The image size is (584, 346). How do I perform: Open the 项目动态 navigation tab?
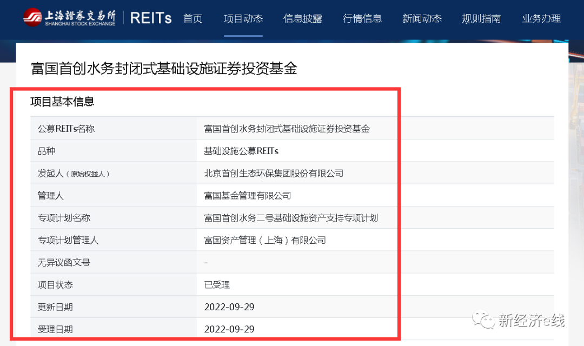(243, 18)
